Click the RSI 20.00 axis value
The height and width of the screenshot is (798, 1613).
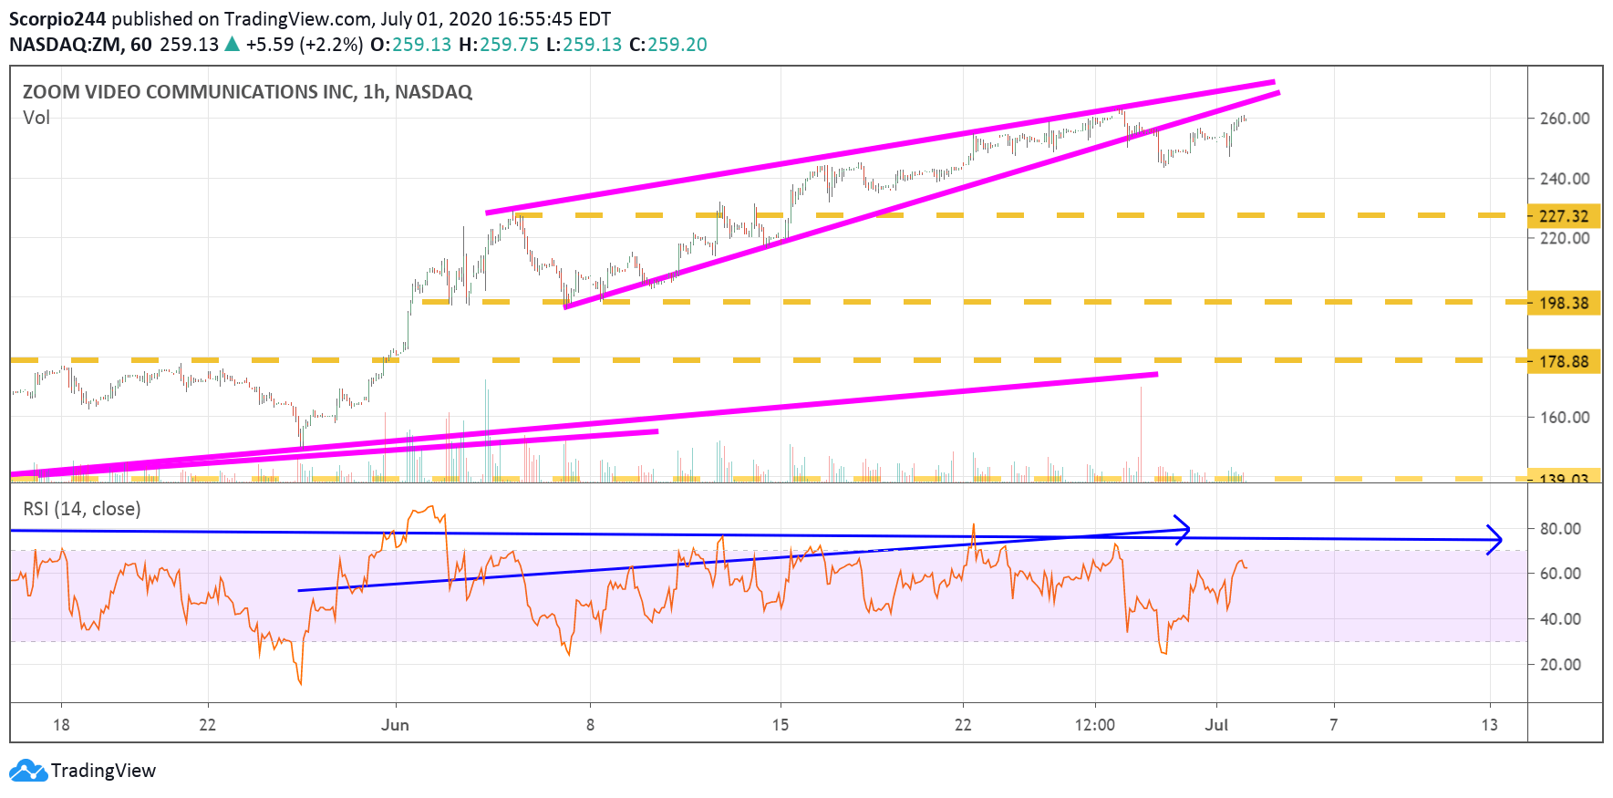[1560, 665]
